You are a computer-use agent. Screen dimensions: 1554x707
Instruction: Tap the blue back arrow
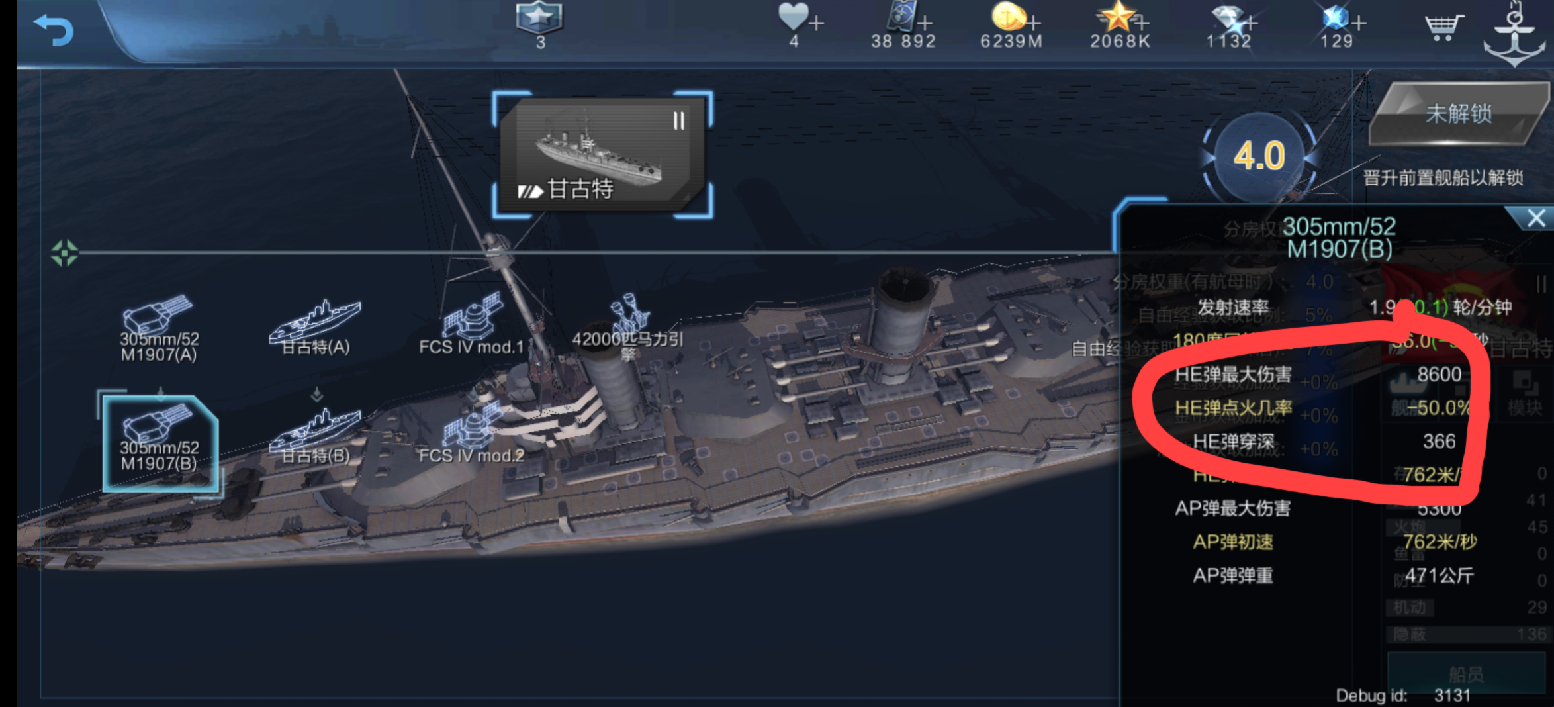pyautogui.click(x=53, y=30)
